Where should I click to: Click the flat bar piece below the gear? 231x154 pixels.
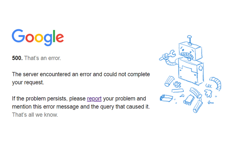tap(177, 91)
